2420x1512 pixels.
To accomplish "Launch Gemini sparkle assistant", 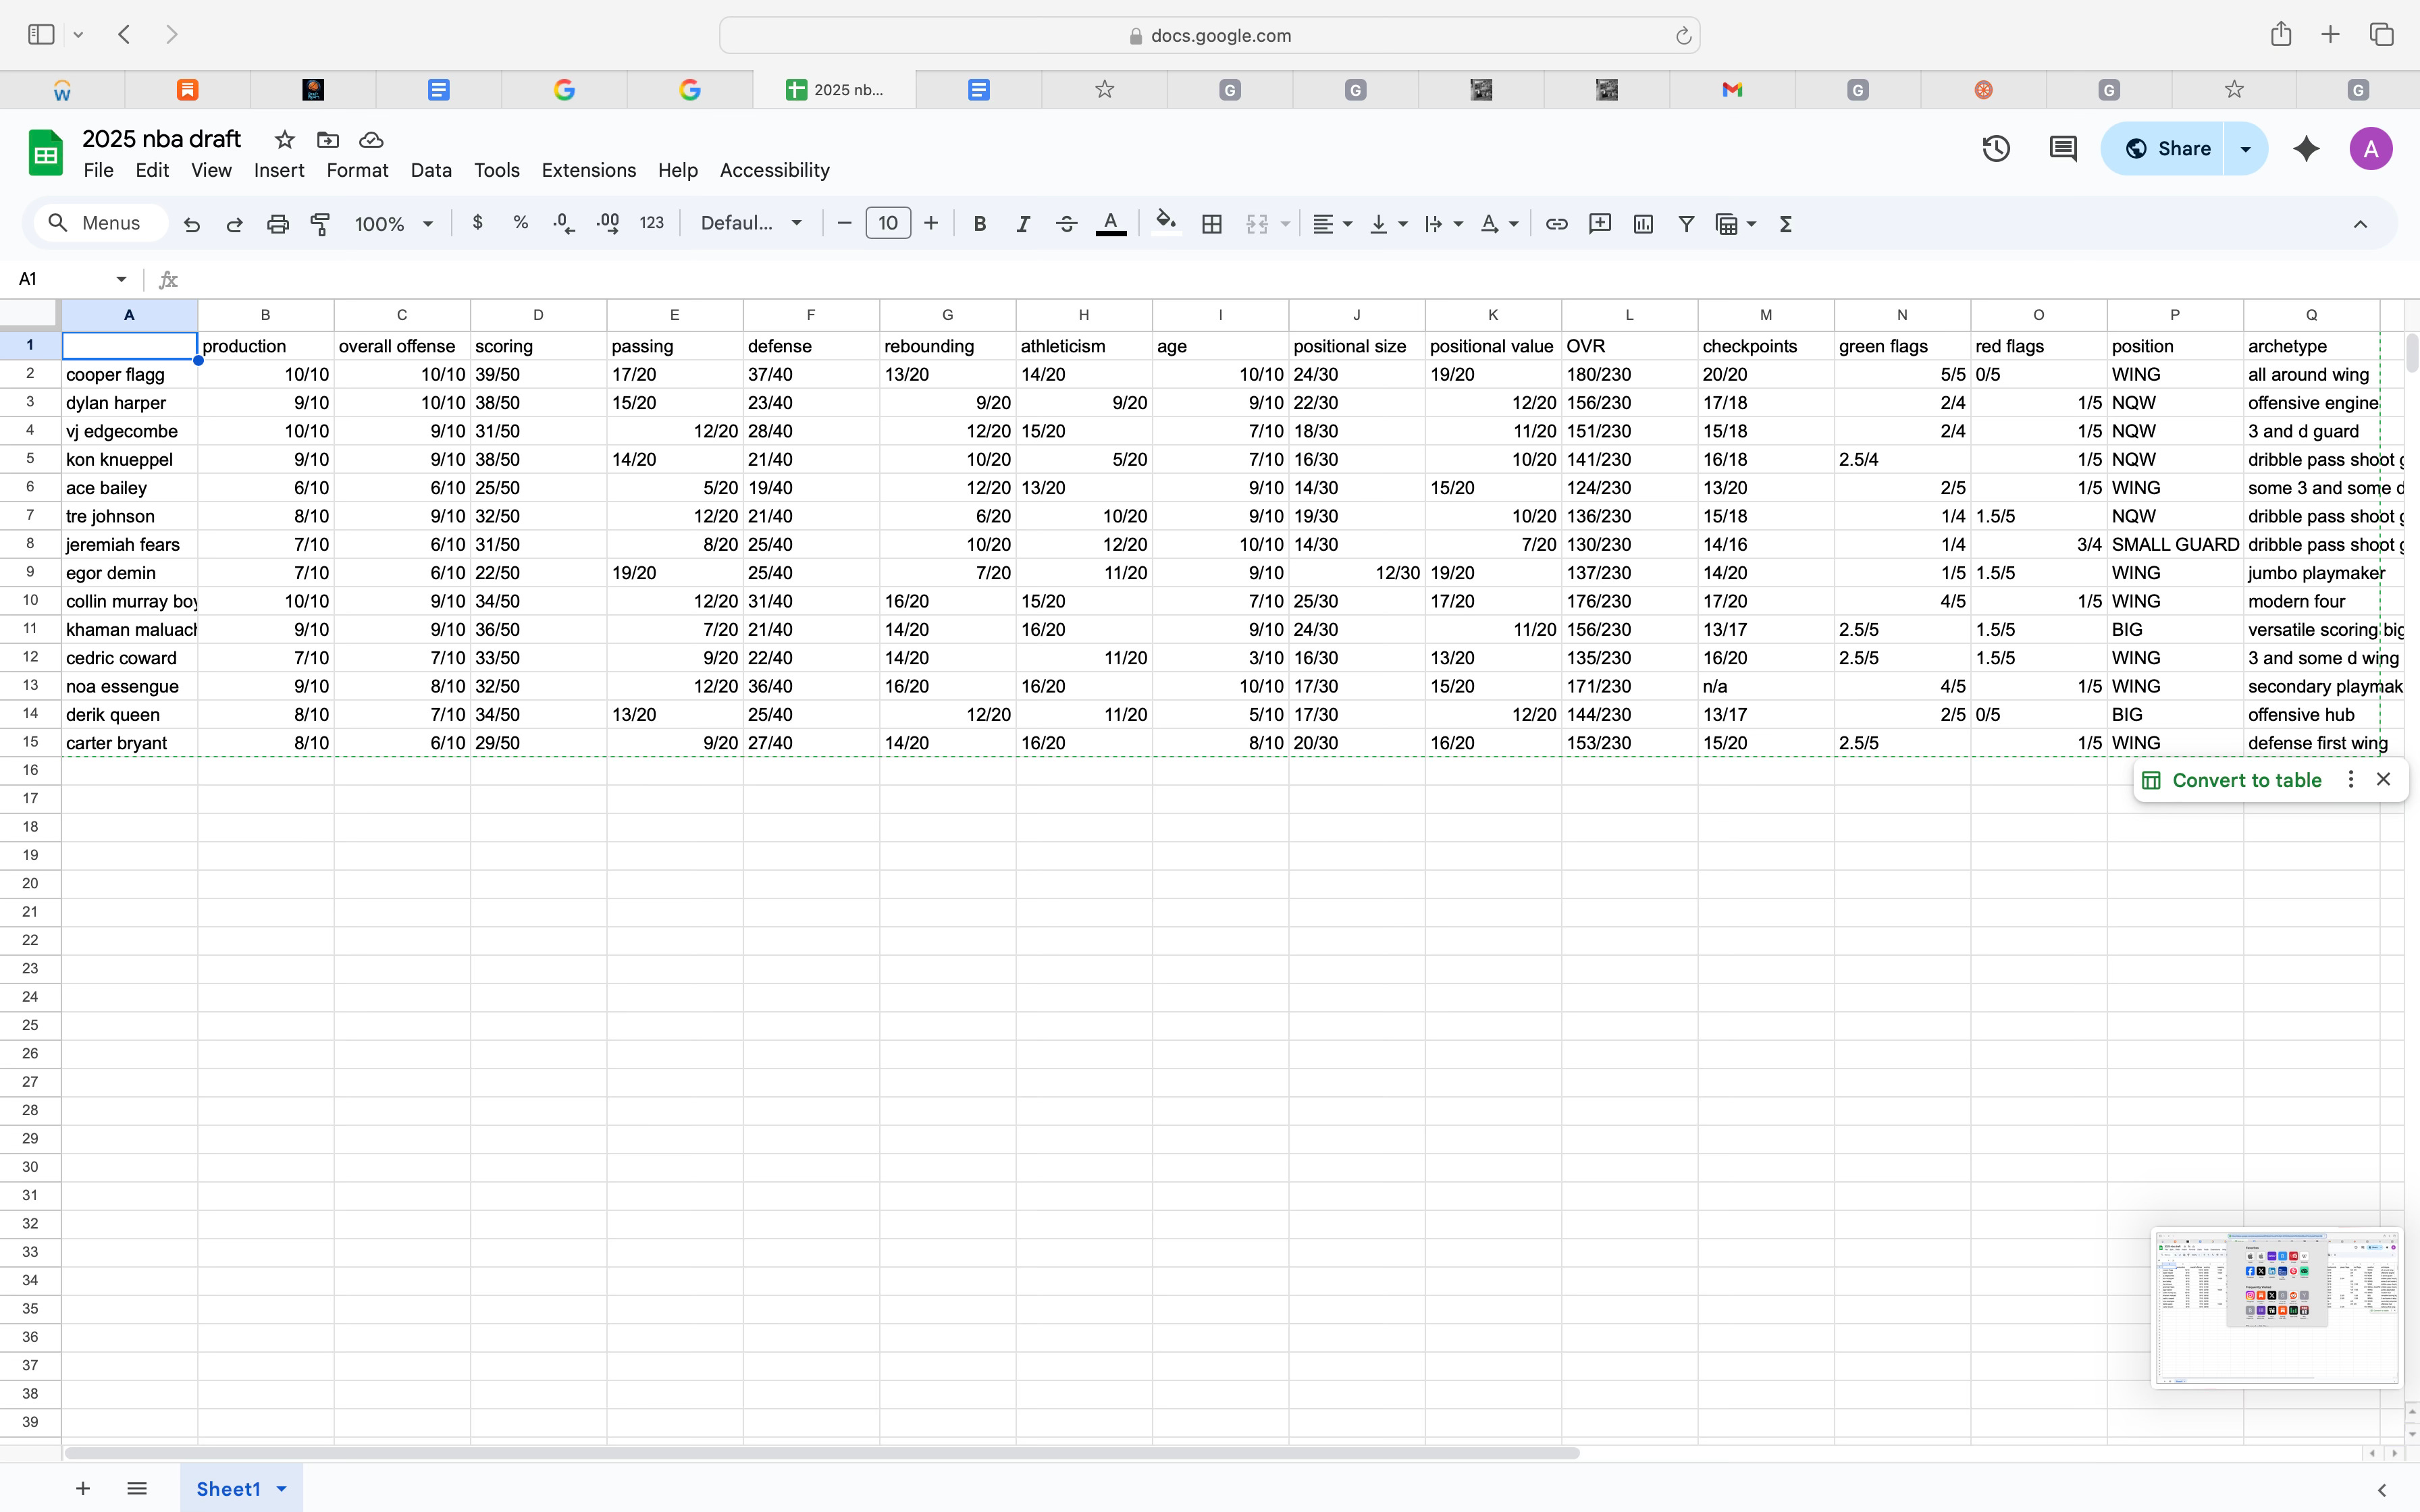I will (x=2307, y=149).
